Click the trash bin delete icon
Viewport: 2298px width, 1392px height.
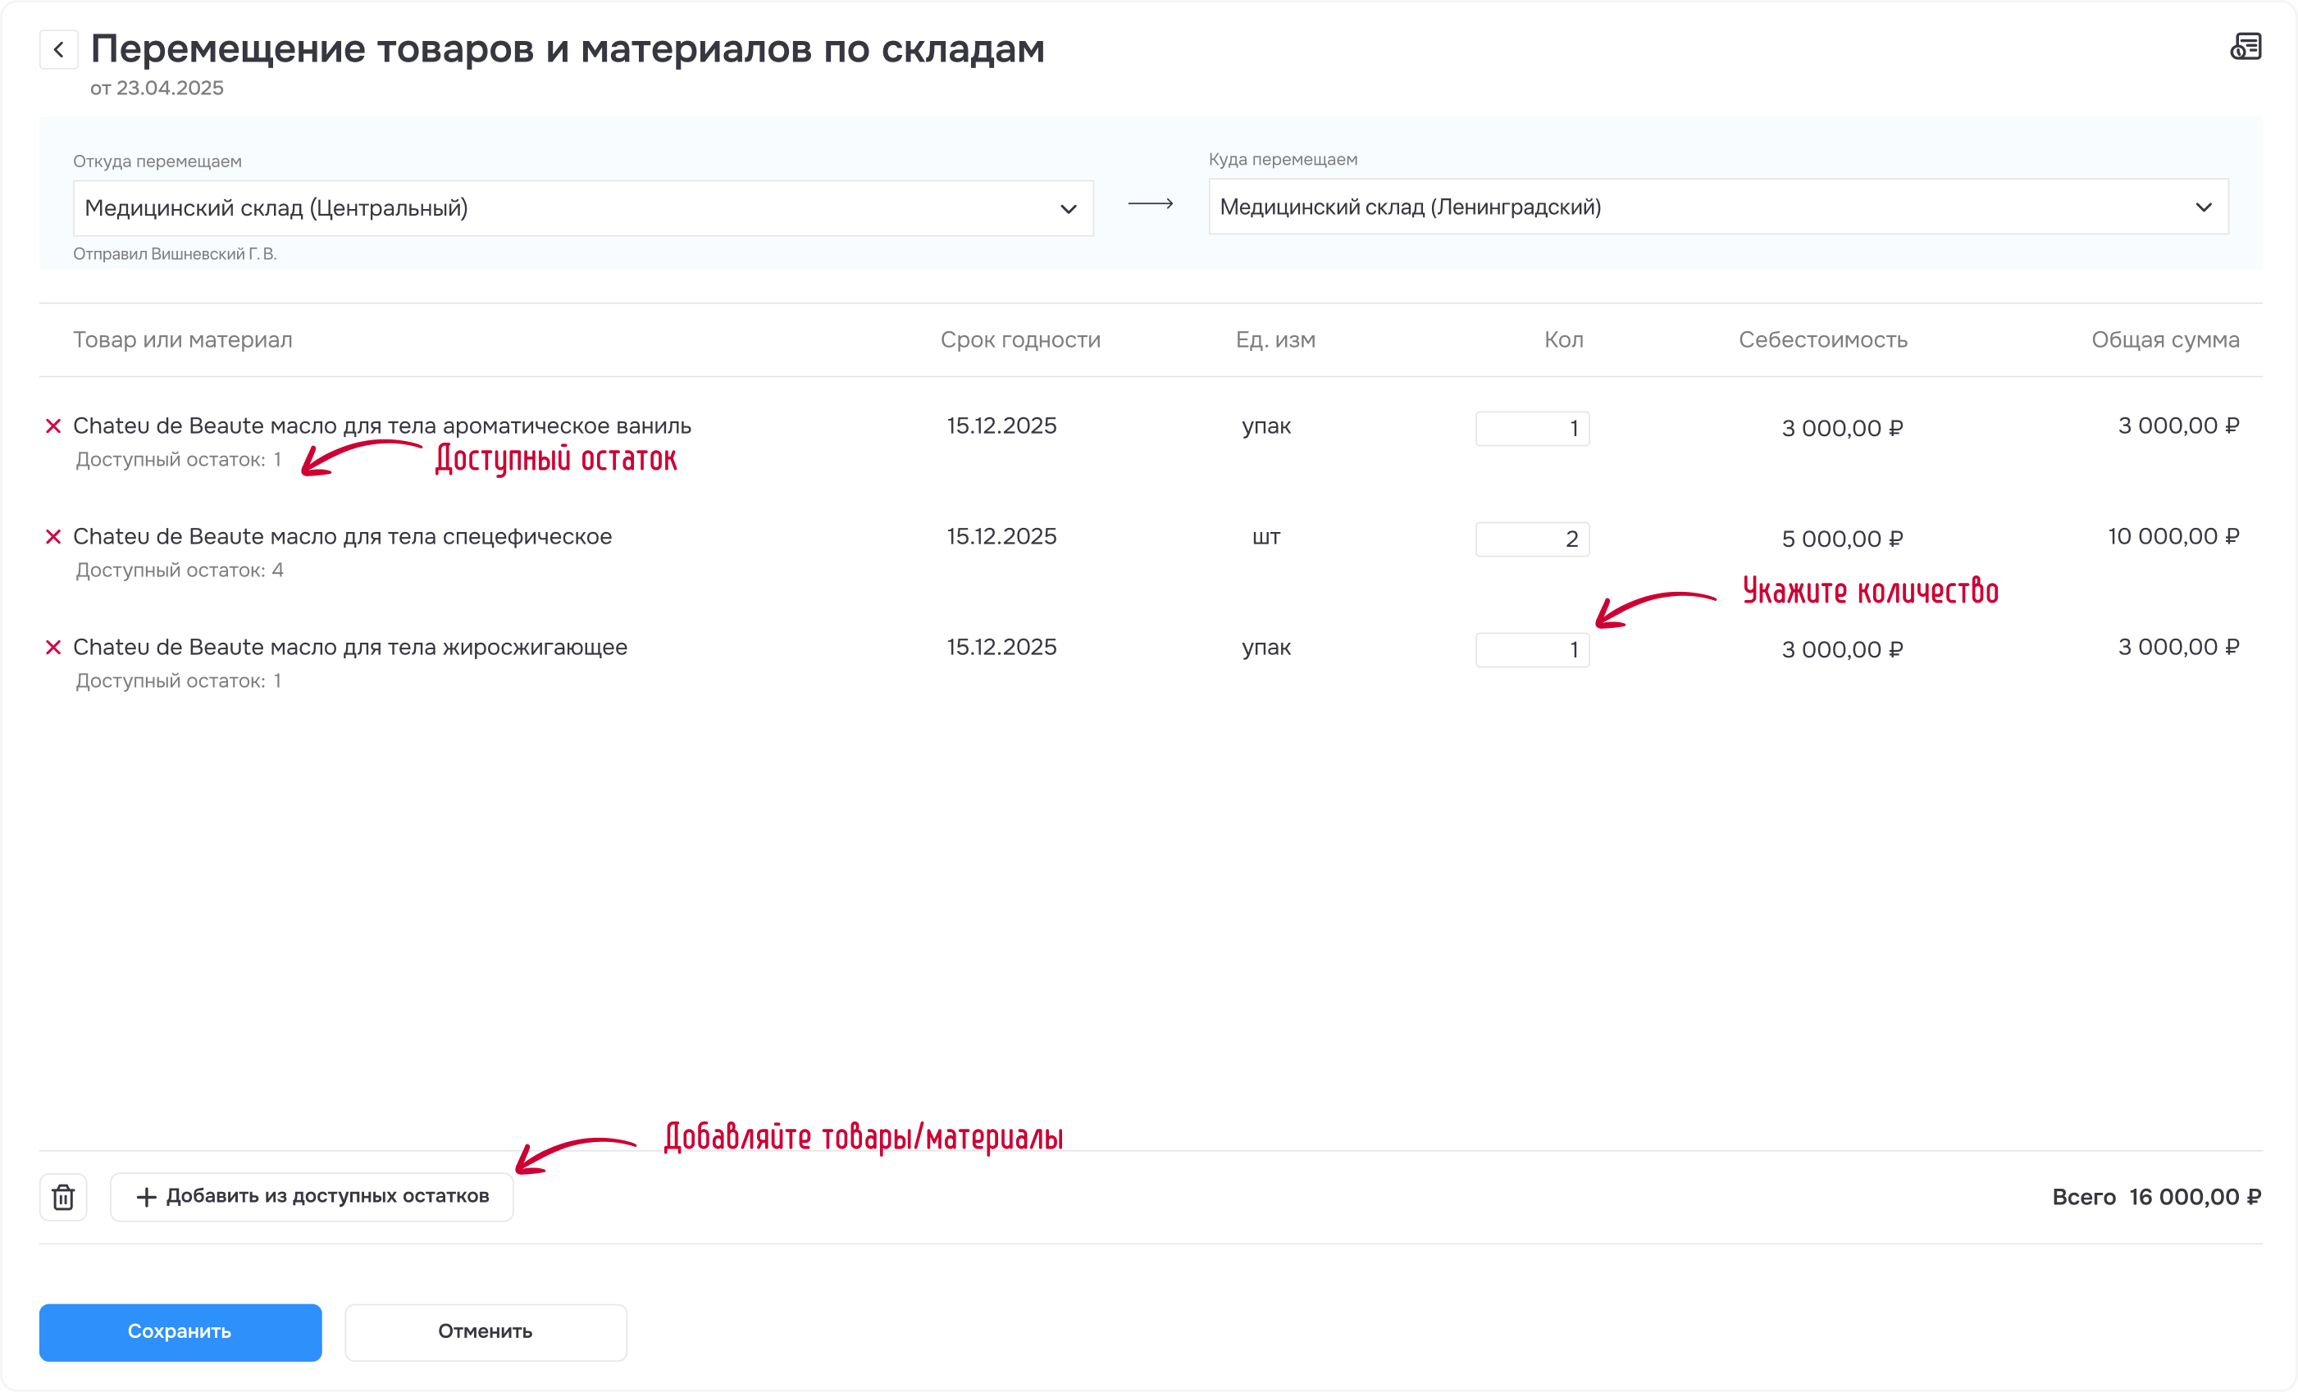(63, 1197)
